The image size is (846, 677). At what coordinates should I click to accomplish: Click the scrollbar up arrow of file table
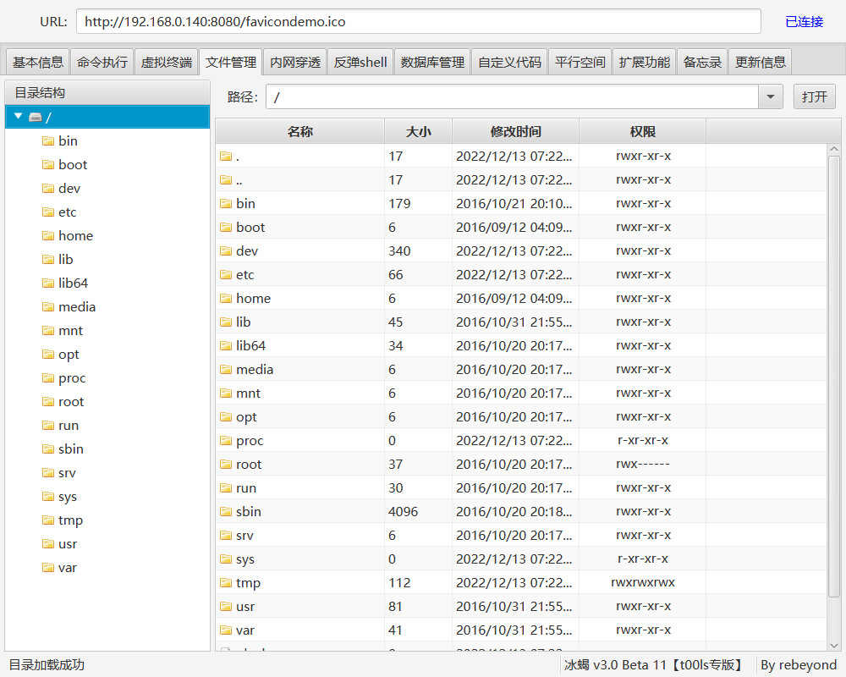pos(833,149)
